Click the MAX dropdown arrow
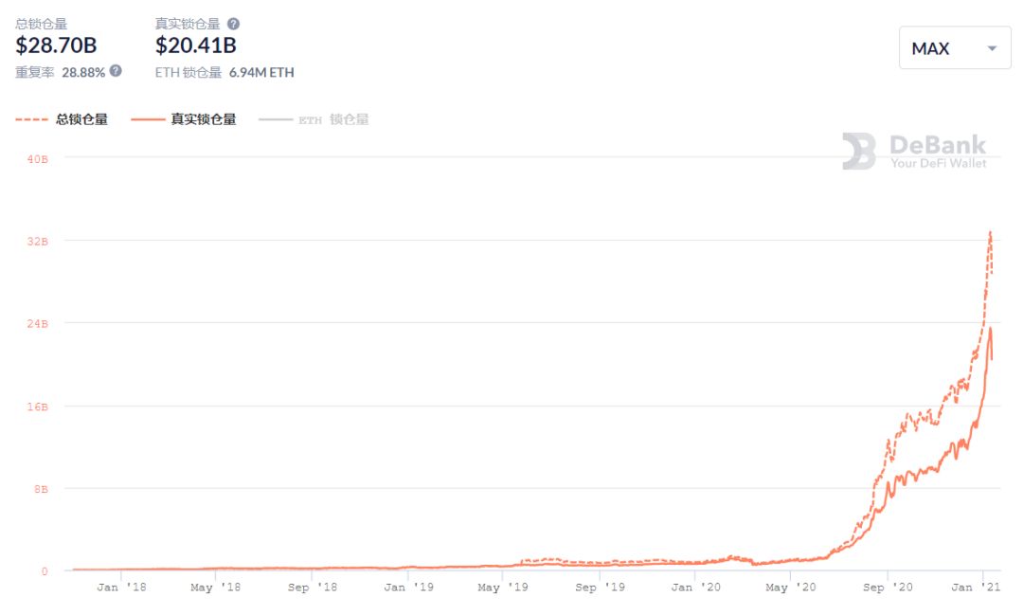Viewport: 1023px width, 615px height. point(992,48)
